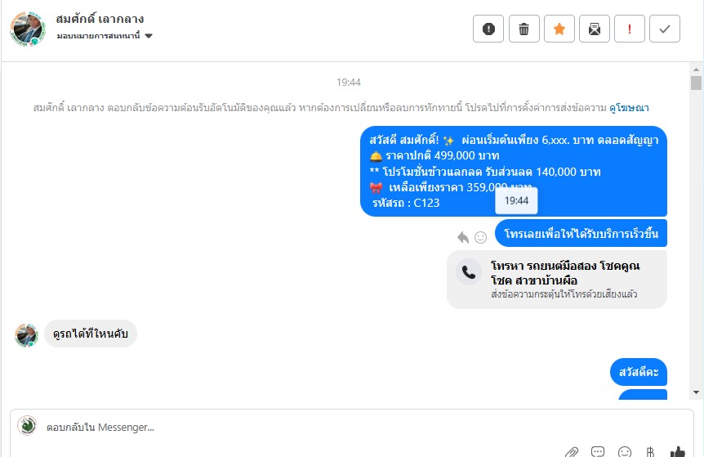Mark the conversation done with the checkmark

665,29
